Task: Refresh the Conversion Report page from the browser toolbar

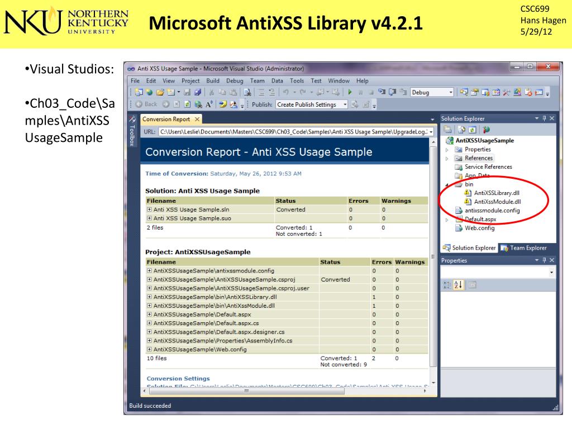Action: pyautogui.click(x=187, y=104)
